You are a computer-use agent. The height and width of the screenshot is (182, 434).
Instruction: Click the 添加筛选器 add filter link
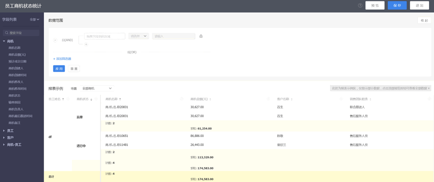pyautogui.click(x=62, y=59)
